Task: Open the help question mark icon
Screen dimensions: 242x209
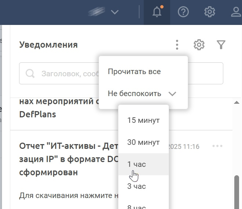Action: point(183,12)
